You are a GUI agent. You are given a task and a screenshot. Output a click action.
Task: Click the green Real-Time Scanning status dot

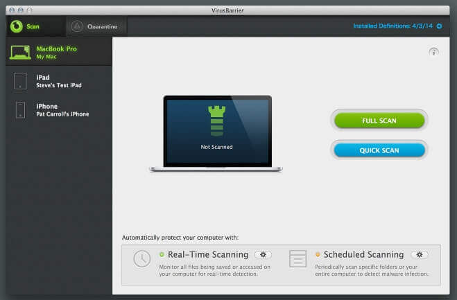tap(162, 254)
